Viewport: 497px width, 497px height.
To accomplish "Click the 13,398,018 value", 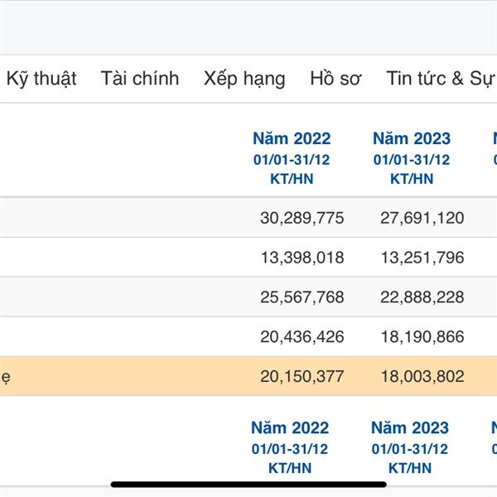I will click(x=302, y=258).
